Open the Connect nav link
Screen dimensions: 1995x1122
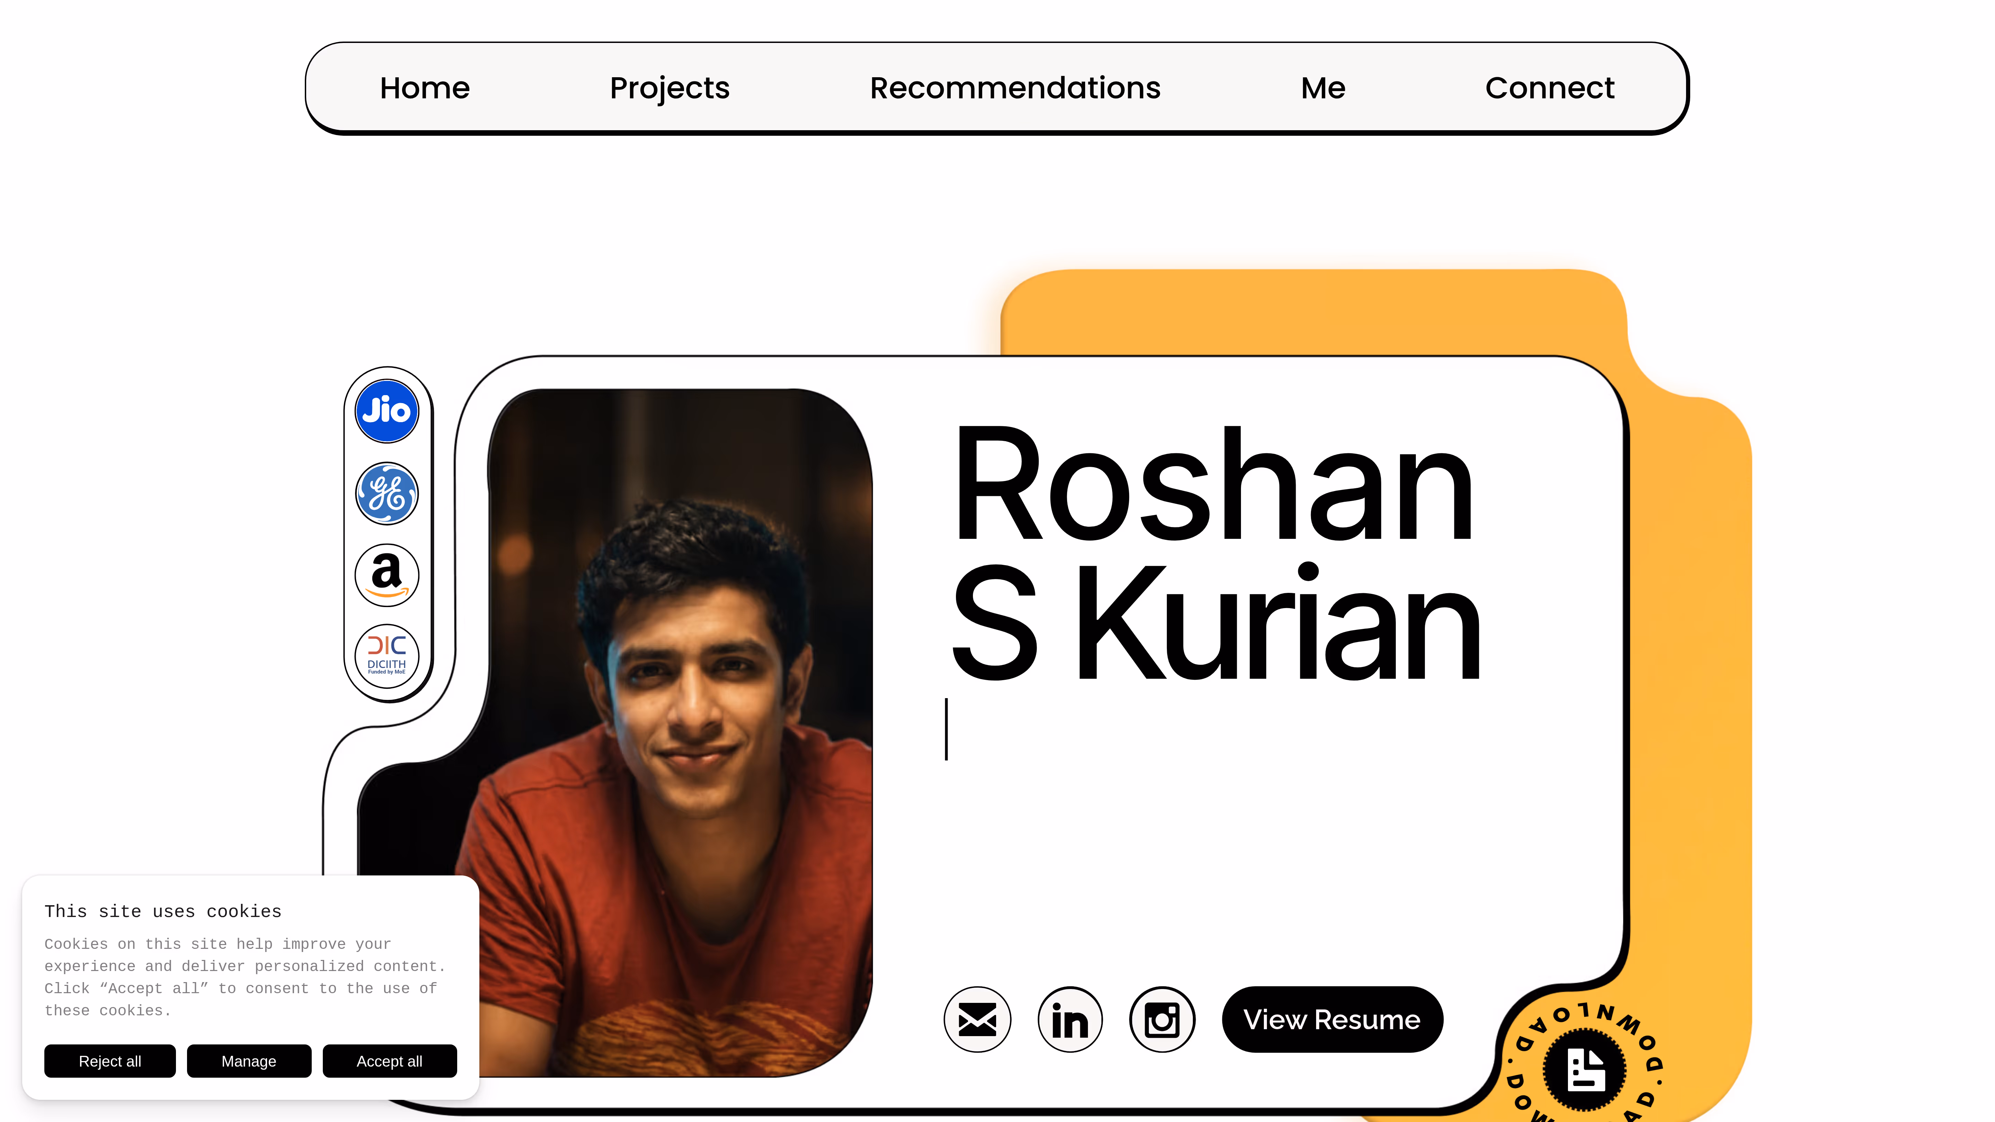(x=1550, y=88)
